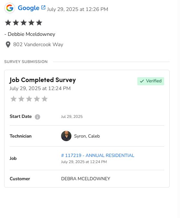Click the Jul 29, 2025 start date value
The width and height of the screenshot is (180, 218).
(x=72, y=117)
